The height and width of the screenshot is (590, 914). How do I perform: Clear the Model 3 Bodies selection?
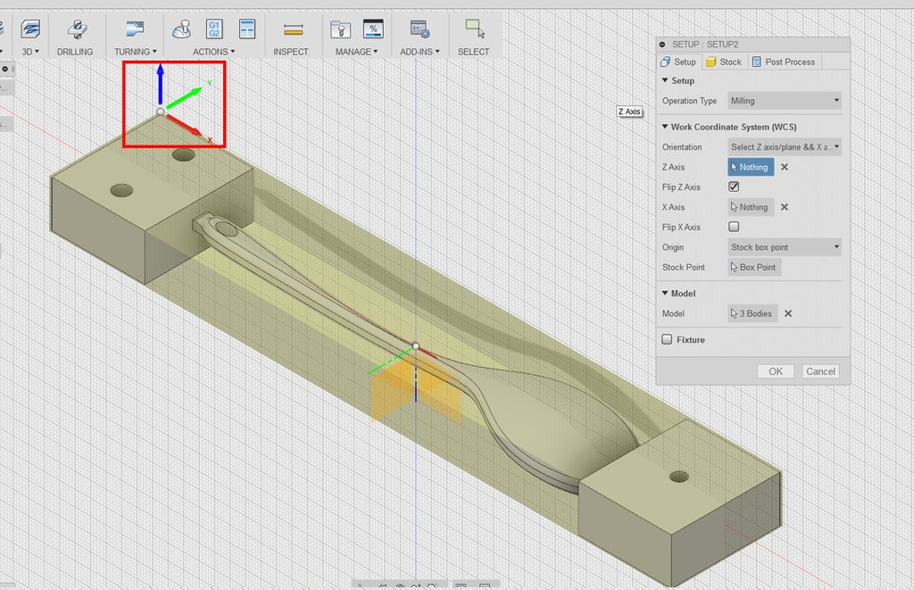point(788,313)
